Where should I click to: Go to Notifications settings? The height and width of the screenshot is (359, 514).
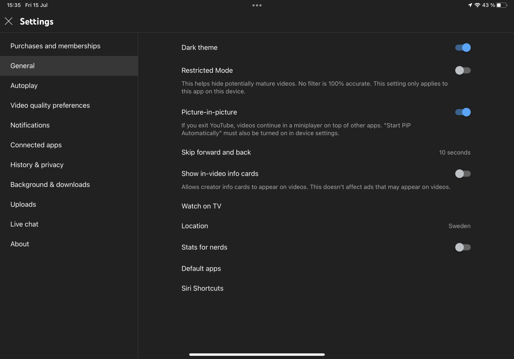click(x=30, y=125)
